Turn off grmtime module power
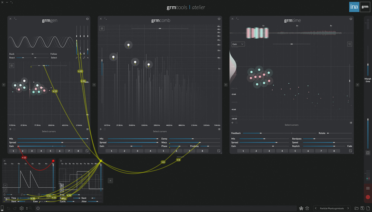372x212 pixels. tap(351, 19)
